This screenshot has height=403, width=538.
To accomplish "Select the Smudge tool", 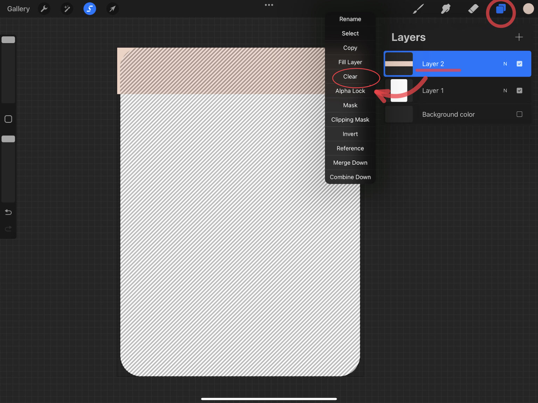I will point(446,9).
